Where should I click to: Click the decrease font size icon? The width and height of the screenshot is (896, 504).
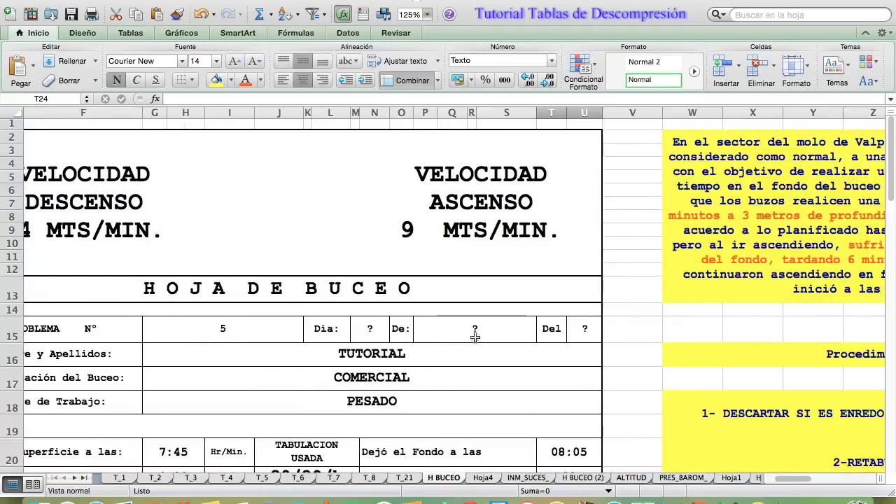(x=255, y=61)
